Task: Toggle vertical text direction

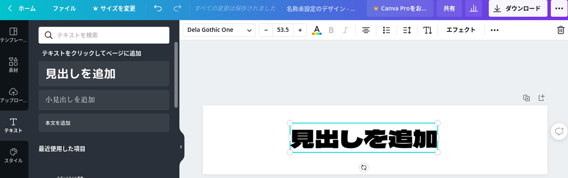Action: pyautogui.click(x=427, y=30)
